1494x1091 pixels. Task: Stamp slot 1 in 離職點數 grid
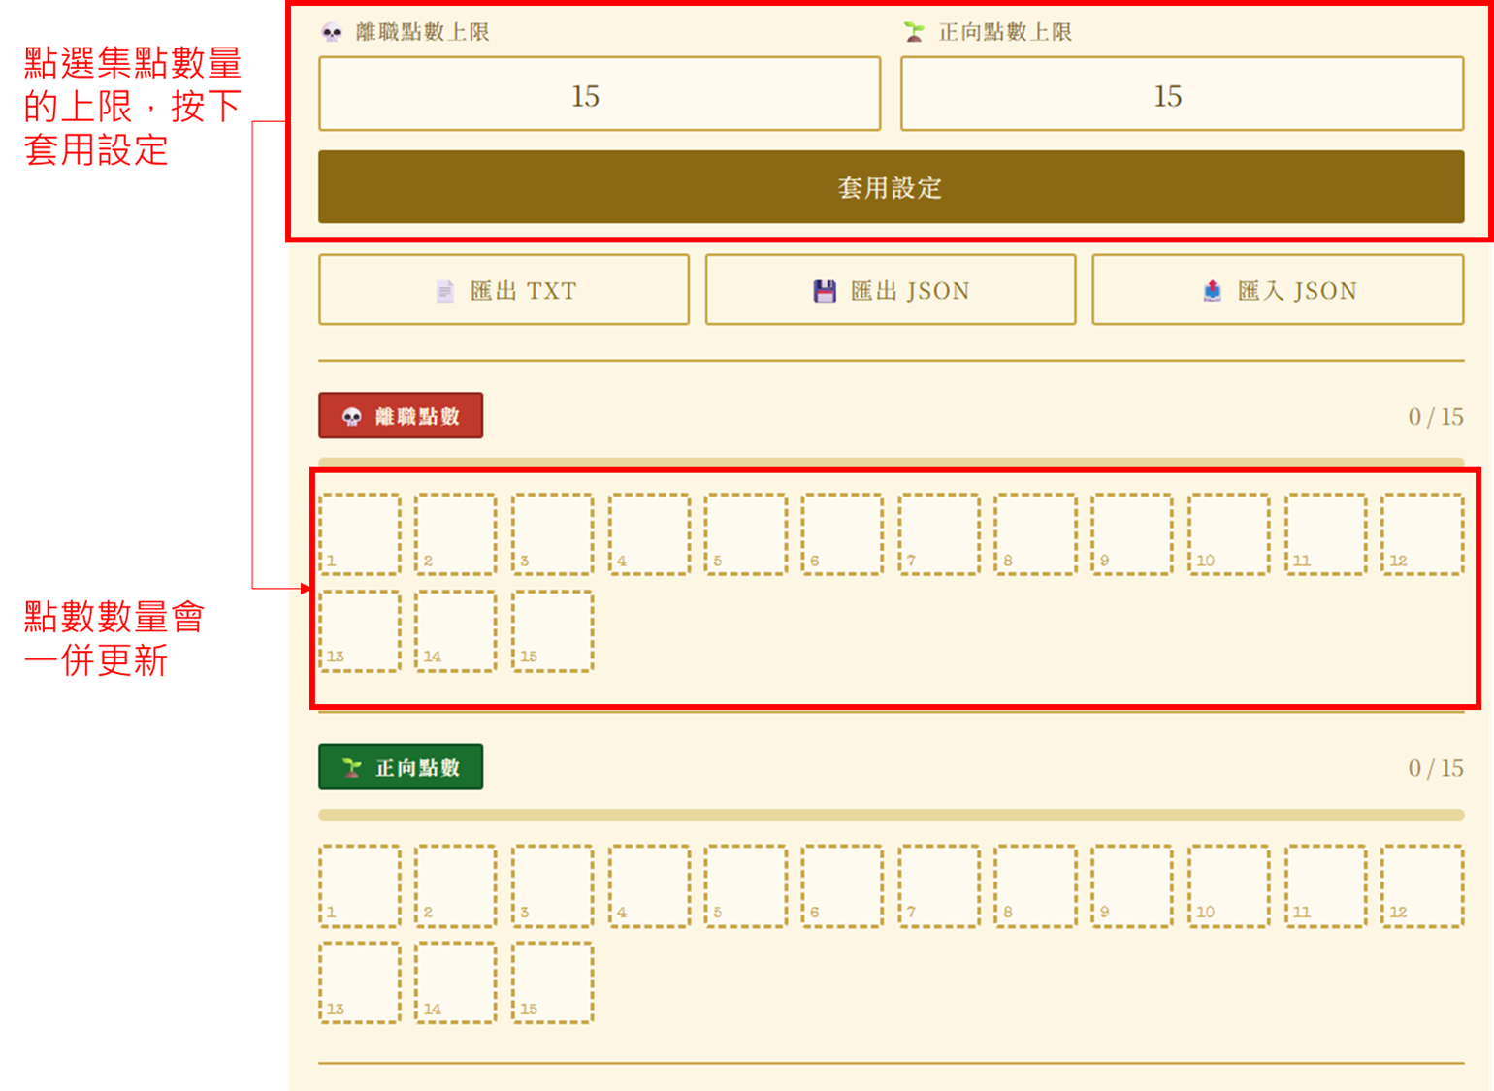point(360,534)
